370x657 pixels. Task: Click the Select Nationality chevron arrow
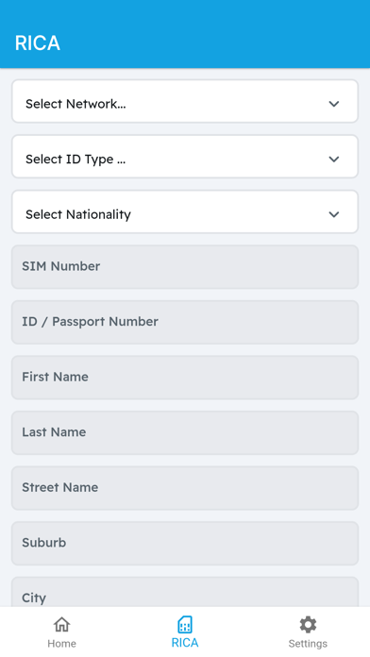(334, 214)
